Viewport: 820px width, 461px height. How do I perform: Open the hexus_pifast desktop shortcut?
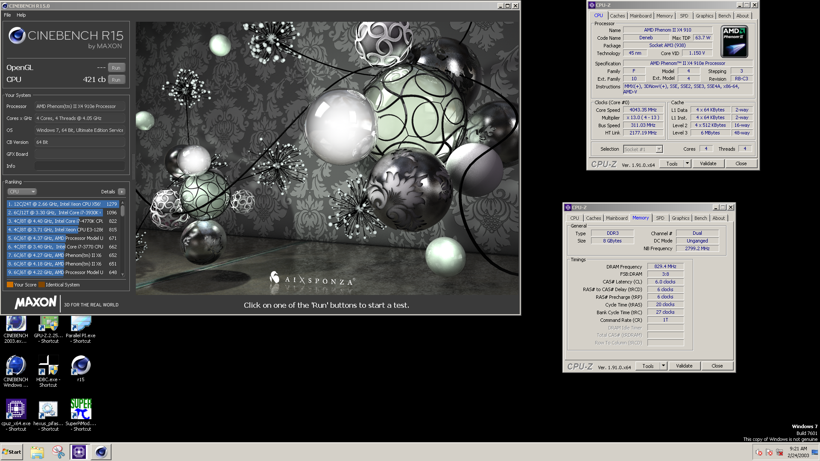coord(48,415)
